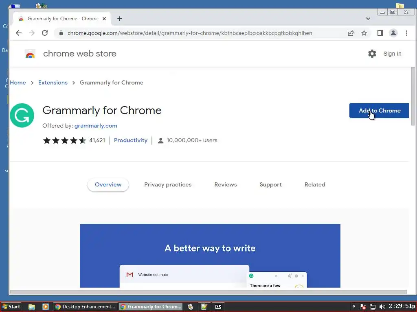
Task: Click the tray network icon
Action: coord(373,307)
